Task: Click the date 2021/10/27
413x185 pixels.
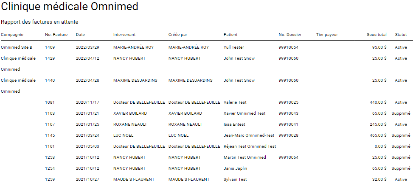Action: [x=87, y=179]
